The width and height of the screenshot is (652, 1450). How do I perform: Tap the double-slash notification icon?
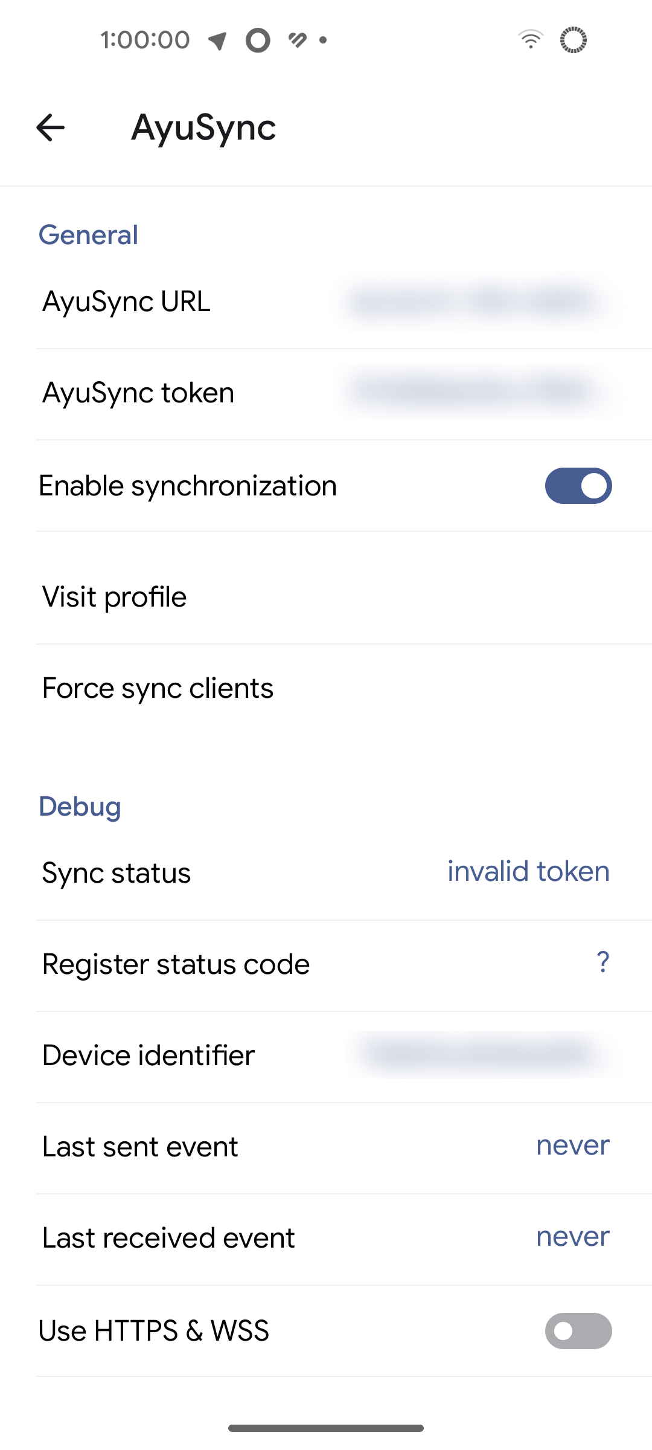click(x=297, y=40)
